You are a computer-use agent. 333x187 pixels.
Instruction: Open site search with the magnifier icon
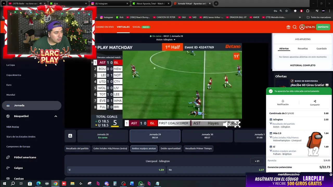click(295, 27)
